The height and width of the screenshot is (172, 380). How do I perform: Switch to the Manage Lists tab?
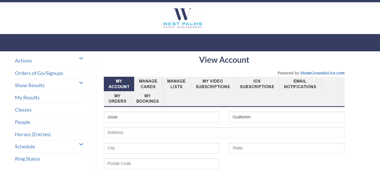coord(176,84)
